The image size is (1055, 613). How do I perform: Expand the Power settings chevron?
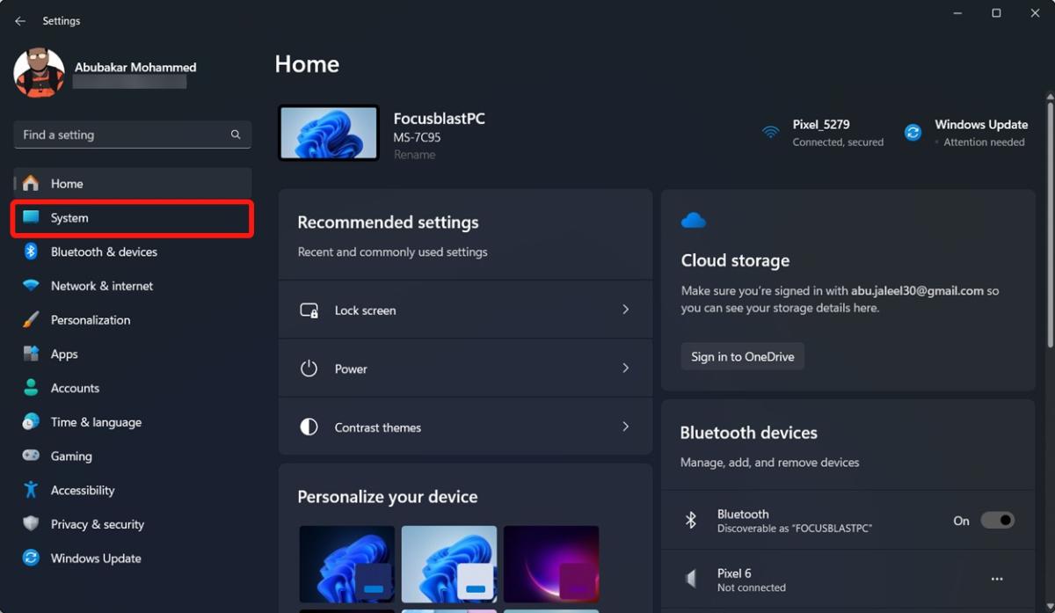point(626,369)
